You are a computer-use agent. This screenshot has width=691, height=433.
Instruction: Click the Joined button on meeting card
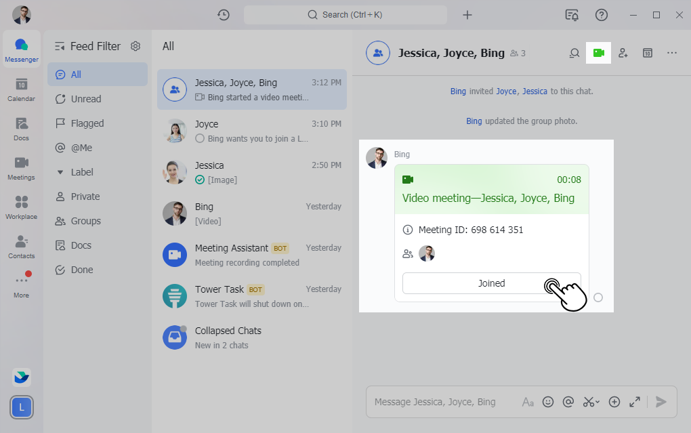click(491, 283)
